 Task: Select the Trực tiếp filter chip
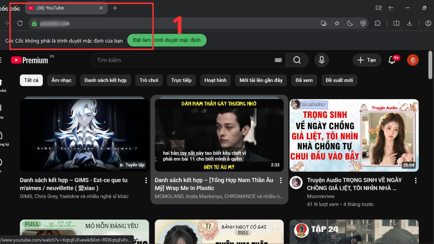point(181,80)
